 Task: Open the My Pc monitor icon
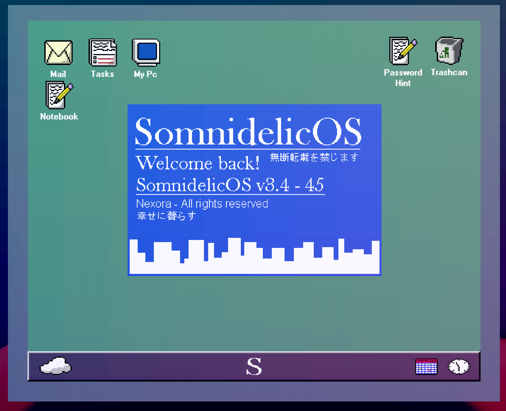point(146,53)
